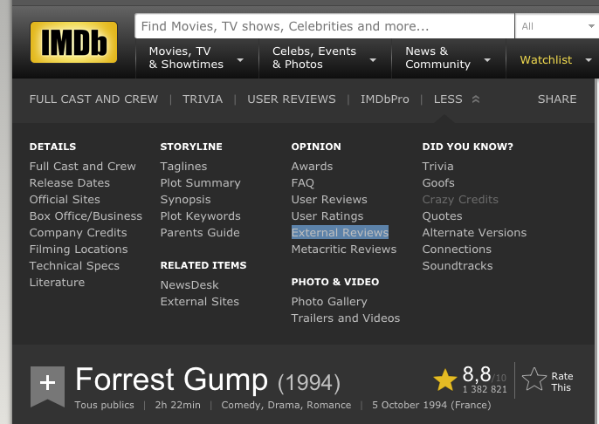Open User Reviews under Opinion
This screenshot has height=424, width=599.
(329, 199)
